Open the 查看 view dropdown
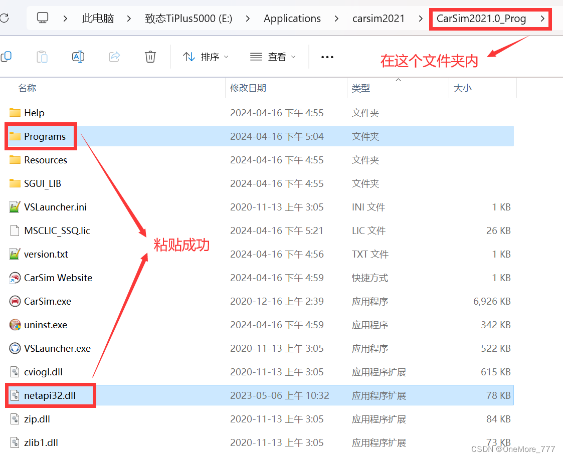 (273, 57)
